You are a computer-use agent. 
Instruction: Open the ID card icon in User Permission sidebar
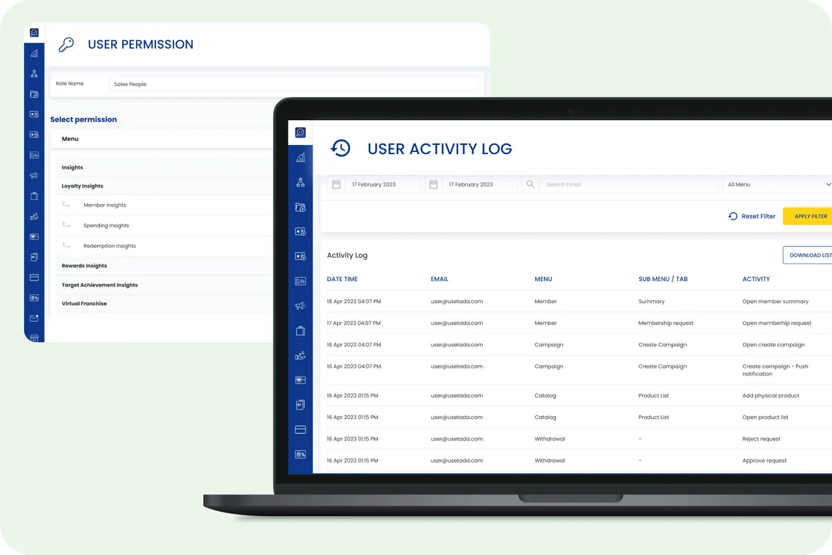tap(34, 155)
